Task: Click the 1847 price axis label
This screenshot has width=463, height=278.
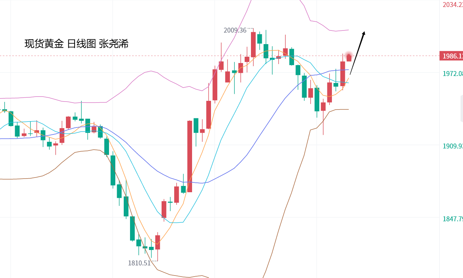Action: pos(452,219)
